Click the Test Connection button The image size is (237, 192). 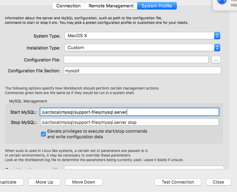point(178,182)
